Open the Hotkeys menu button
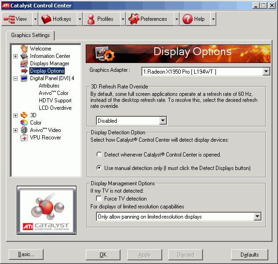Screen dimensions: 278x264 click(x=58, y=19)
